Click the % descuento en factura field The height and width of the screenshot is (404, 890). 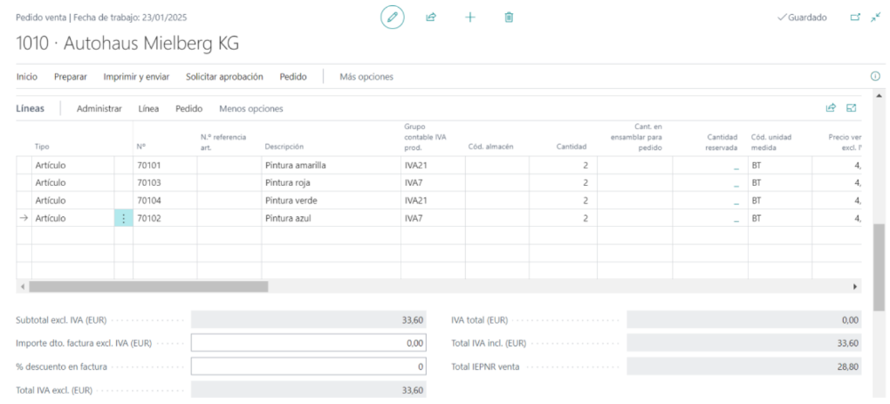click(x=309, y=366)
